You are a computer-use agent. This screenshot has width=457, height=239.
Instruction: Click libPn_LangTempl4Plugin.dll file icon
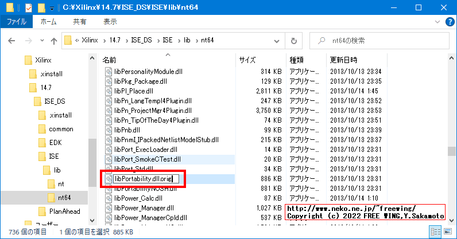tap(109, 101)
